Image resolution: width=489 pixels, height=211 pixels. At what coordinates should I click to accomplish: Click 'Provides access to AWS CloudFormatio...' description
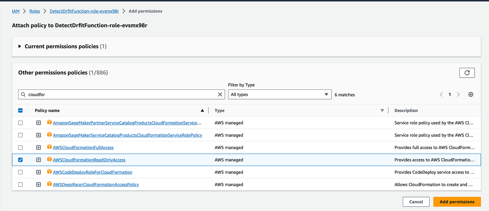click(435, 160)
